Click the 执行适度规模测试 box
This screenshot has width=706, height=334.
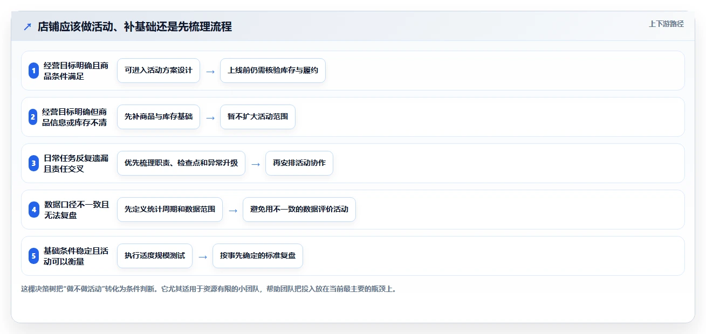coord(155,256)
